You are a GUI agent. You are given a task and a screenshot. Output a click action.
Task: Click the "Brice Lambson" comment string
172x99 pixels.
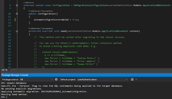[x=86, y=61]
